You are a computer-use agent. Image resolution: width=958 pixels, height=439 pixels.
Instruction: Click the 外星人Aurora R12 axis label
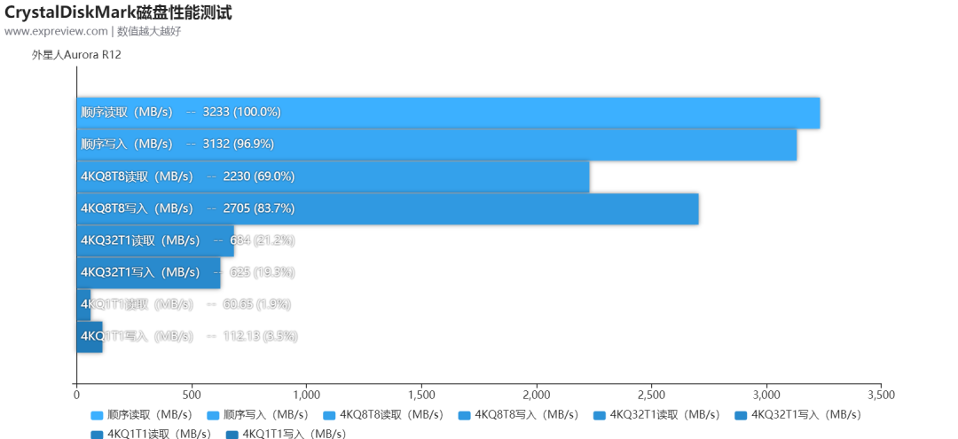click(x=76, y=55)
